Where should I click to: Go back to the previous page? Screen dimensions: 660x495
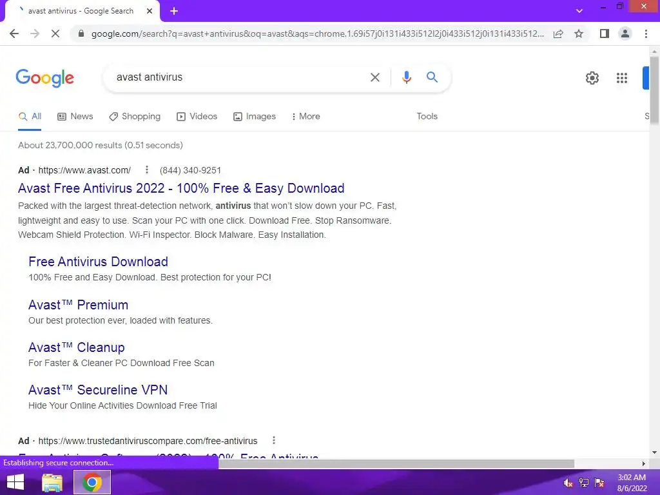[x=14, y=34]
